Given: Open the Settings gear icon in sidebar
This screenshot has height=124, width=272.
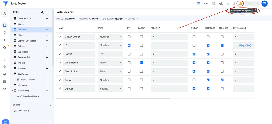Looking at the screenshot, I should click(x=5, y=74).
